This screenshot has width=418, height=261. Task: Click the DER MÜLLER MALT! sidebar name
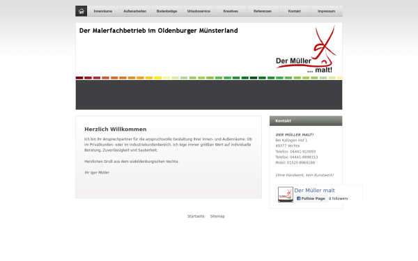(295, 135)
